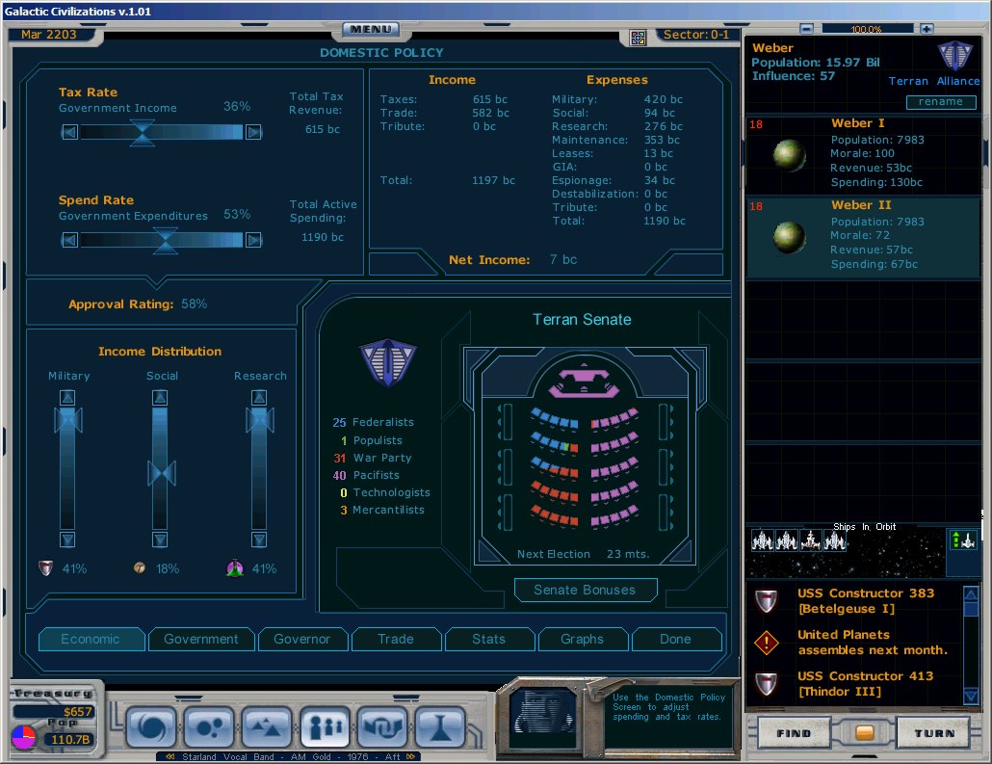
Task: Click the Research distribution slider handle
Action: pyautogui.click(x=259, y=420)
